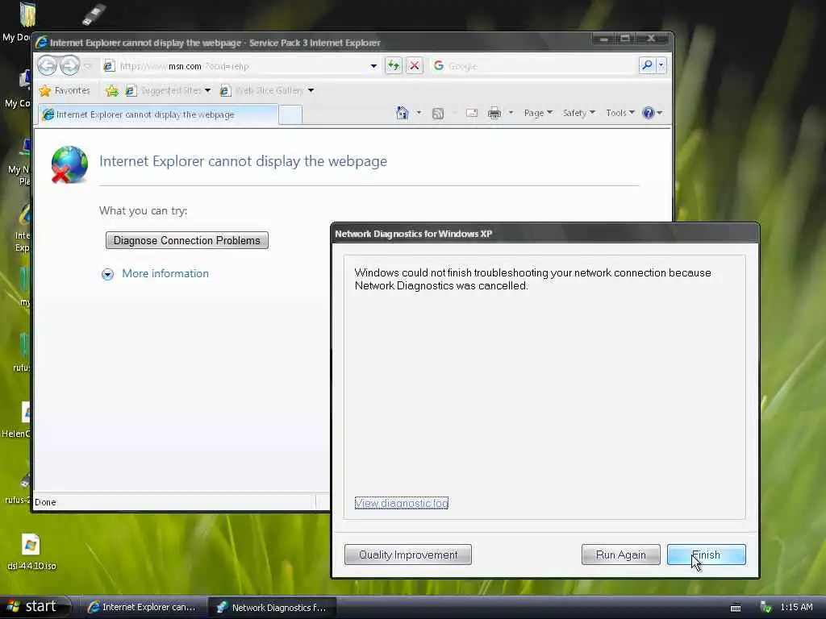This screenshot has height=619, width=826.
Task: Click the Home icon in the command bar
Action: (403, 113)
